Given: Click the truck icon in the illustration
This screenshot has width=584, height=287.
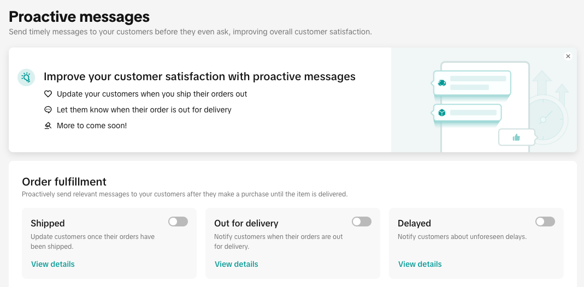Looking at the screenshot, I should 442,83.
